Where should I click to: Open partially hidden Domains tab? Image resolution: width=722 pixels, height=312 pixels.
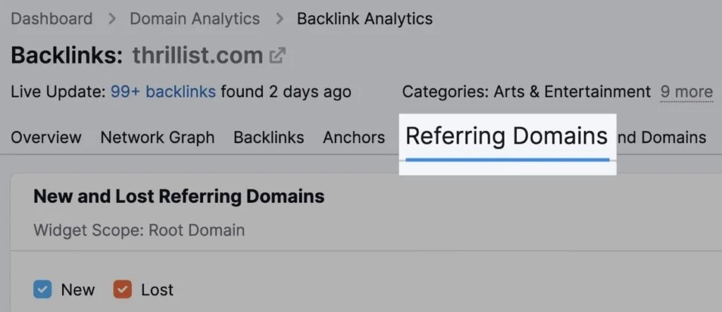coord(661,137)
